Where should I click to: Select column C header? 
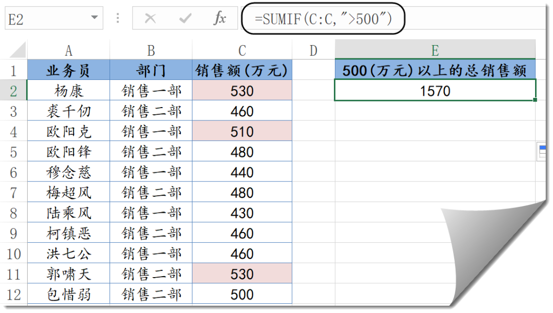[x=242, y=50]
